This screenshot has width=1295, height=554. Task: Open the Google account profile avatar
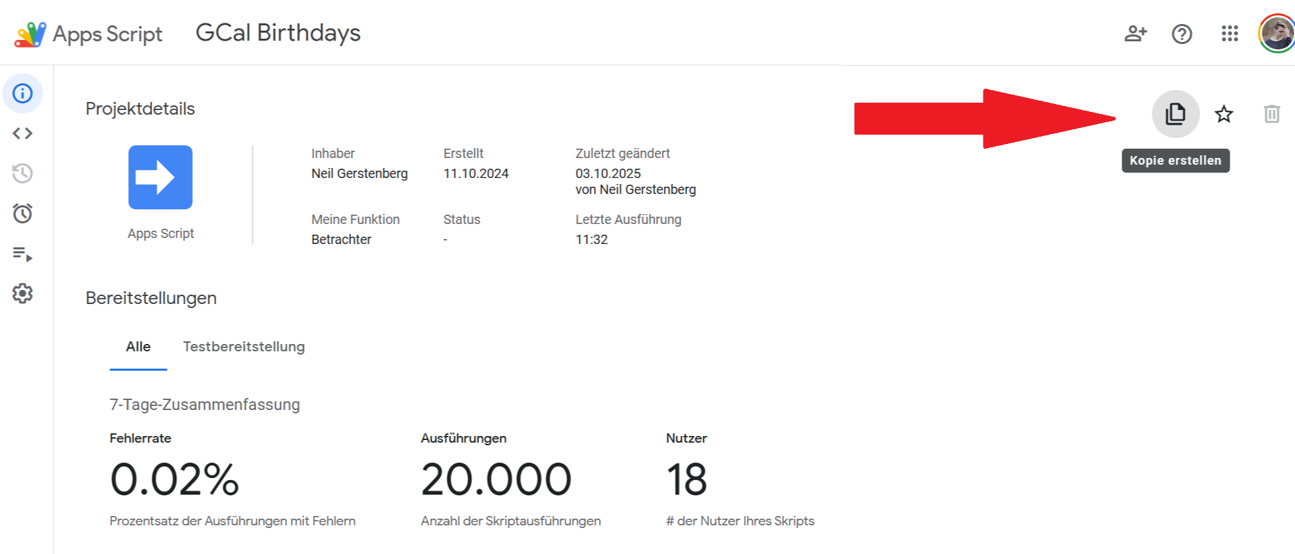tap(1276, 33)
